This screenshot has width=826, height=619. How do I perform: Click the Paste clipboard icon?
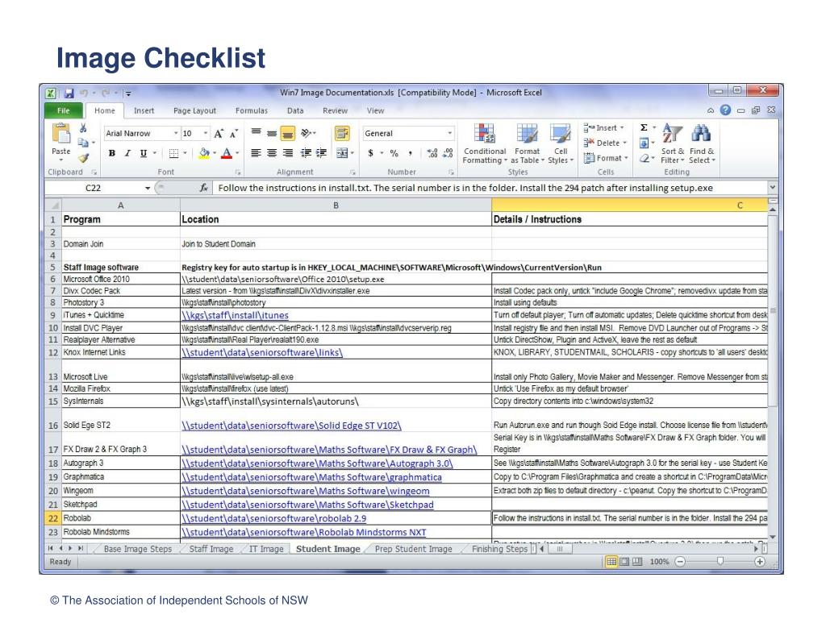point(61,135)
